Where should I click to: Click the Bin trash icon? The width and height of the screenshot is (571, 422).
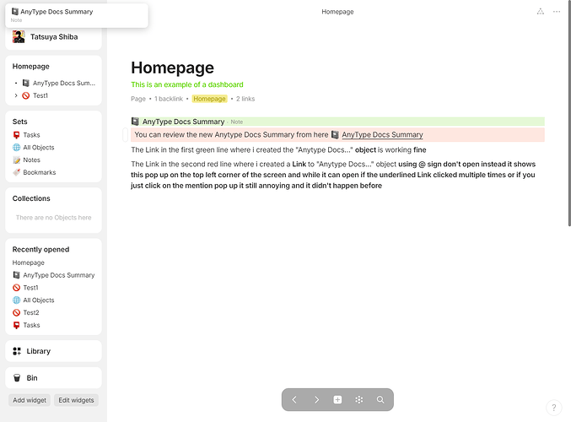[x=17, y=378]
